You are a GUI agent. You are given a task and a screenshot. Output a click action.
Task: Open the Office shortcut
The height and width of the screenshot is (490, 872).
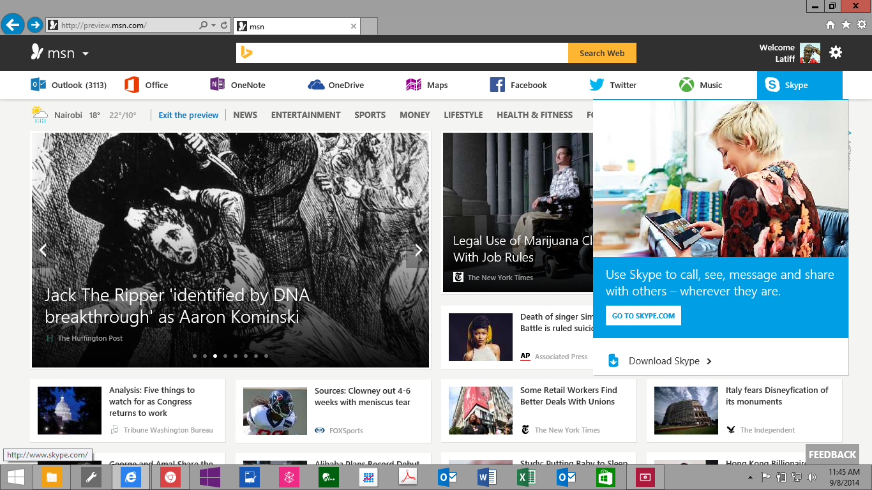click(147, 85)
